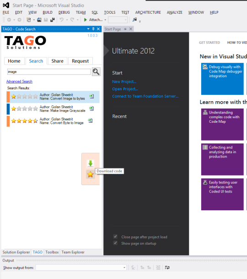Click the pin icon on Start Page tab
The height and width of the screenshot is (279, 247).
click(x=125, y=29)
